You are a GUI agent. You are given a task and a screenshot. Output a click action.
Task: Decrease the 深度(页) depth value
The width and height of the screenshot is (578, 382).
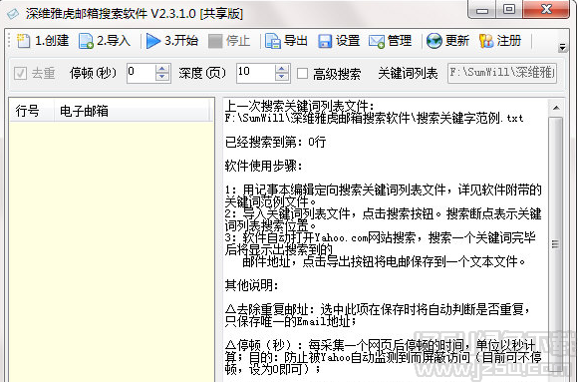(x=282, y=78)
